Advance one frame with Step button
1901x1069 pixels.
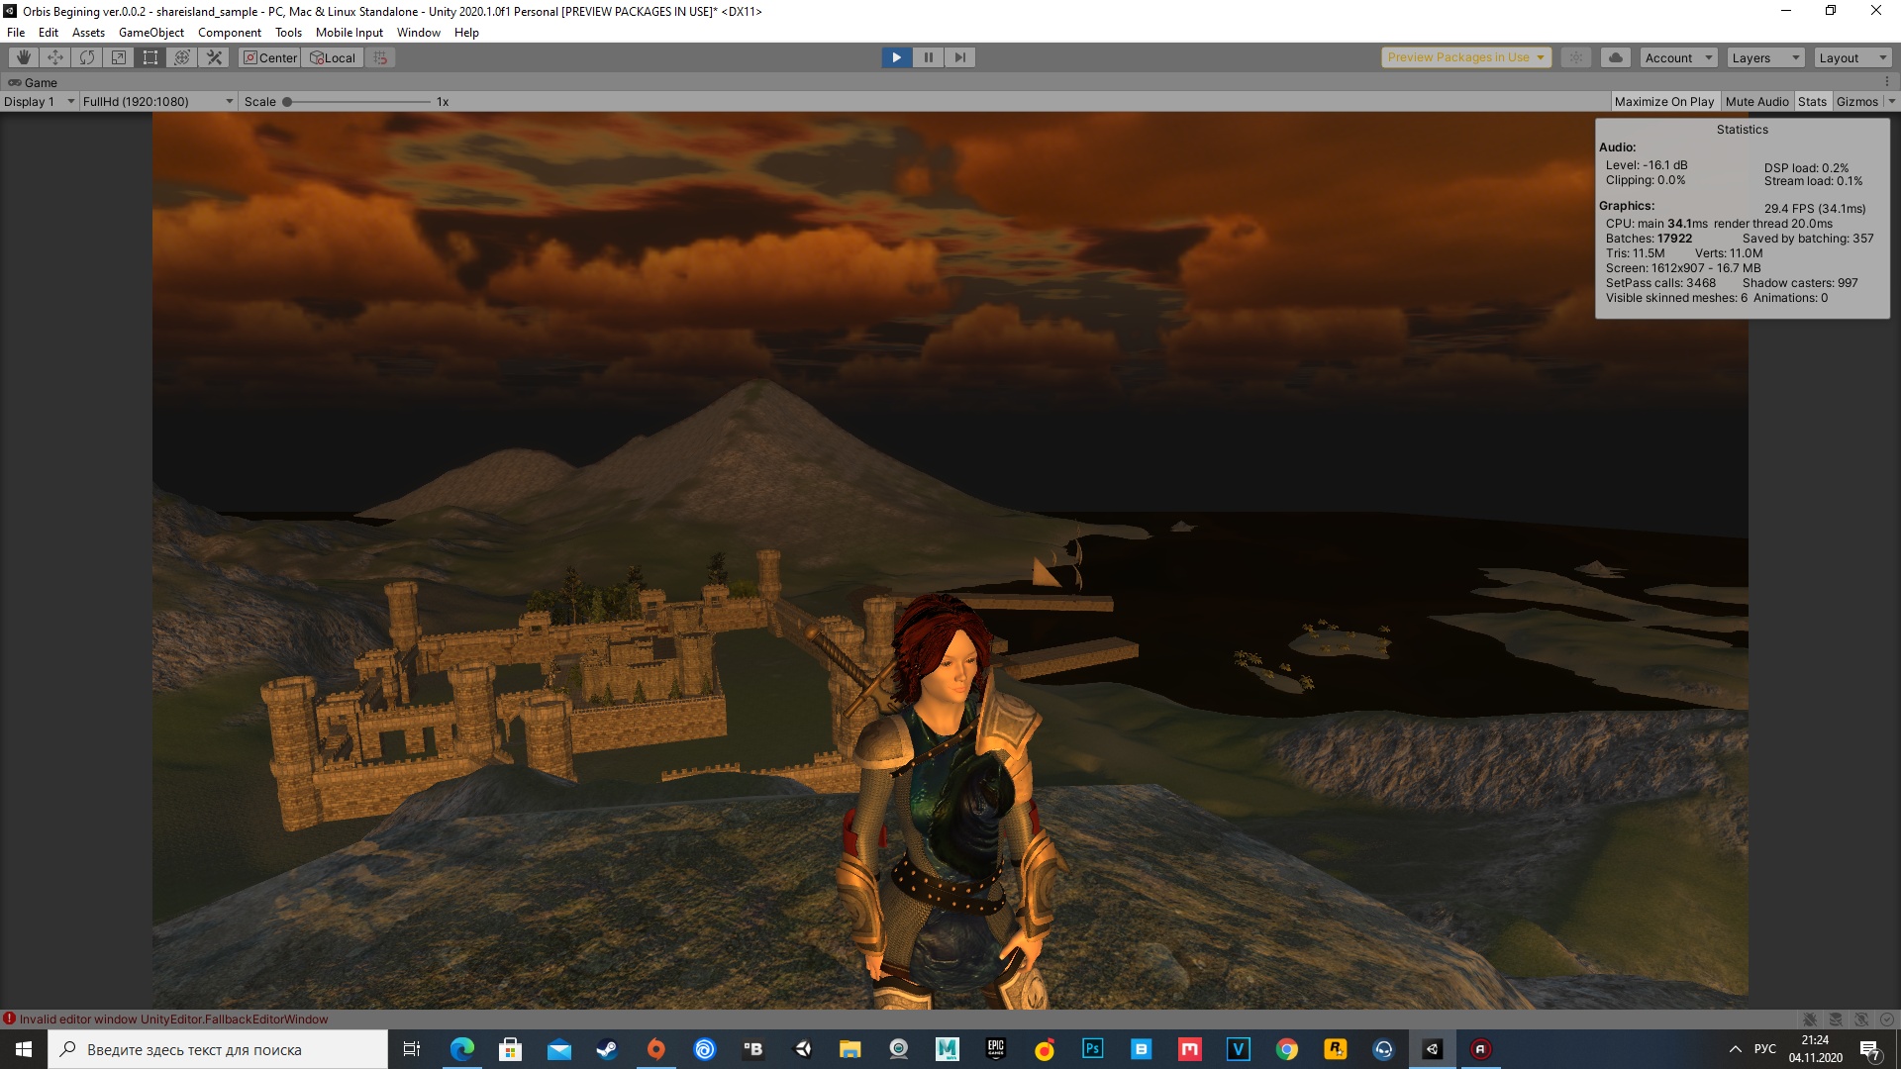959,57
